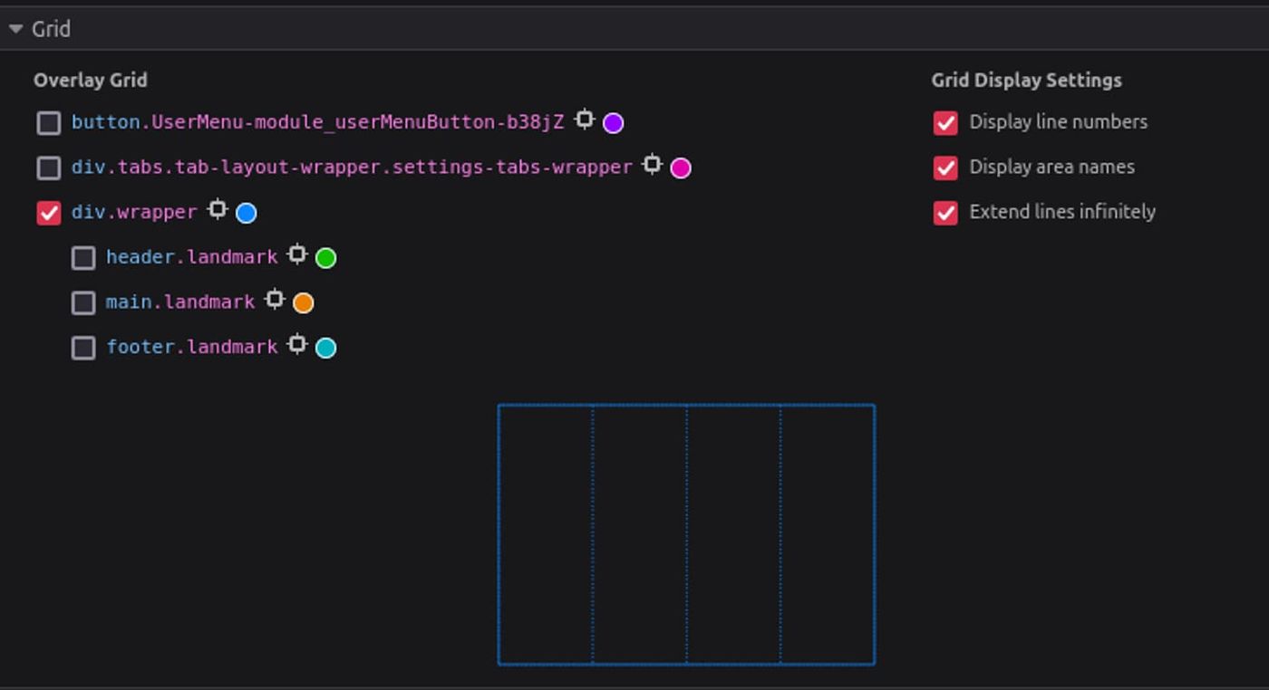Collapse the Grid section
Screen dimensions: 1269x690
15,27
